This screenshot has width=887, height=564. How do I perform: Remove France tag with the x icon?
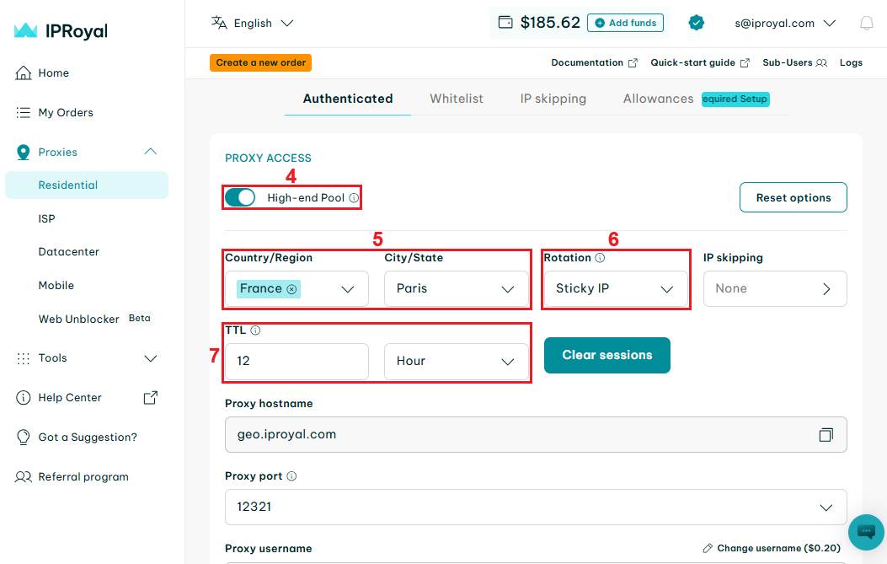click(291, 289)
